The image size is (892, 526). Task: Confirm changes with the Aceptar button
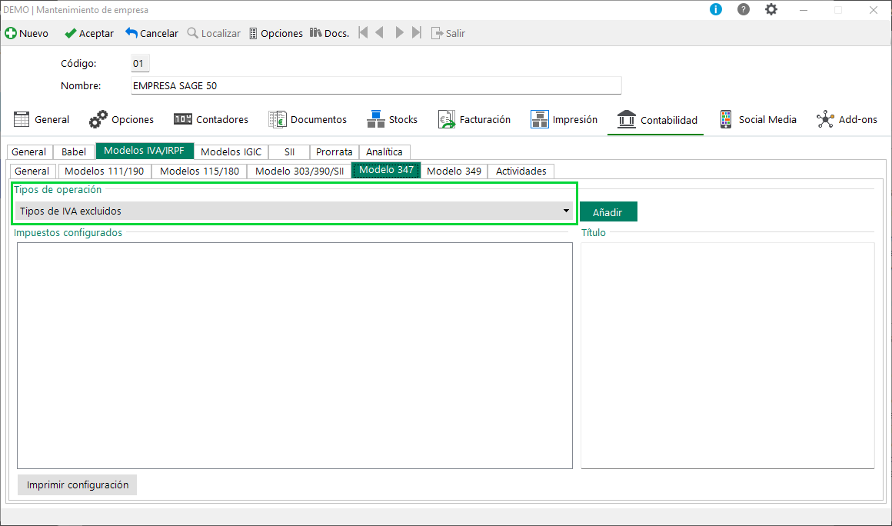tap(88, 34)
